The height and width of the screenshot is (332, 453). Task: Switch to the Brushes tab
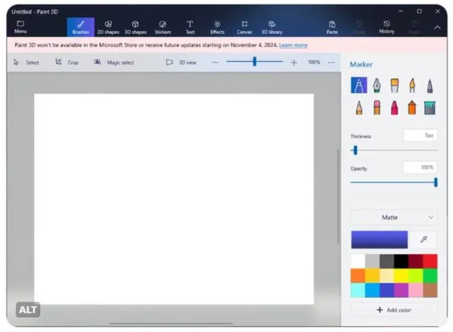coord(81,27)
